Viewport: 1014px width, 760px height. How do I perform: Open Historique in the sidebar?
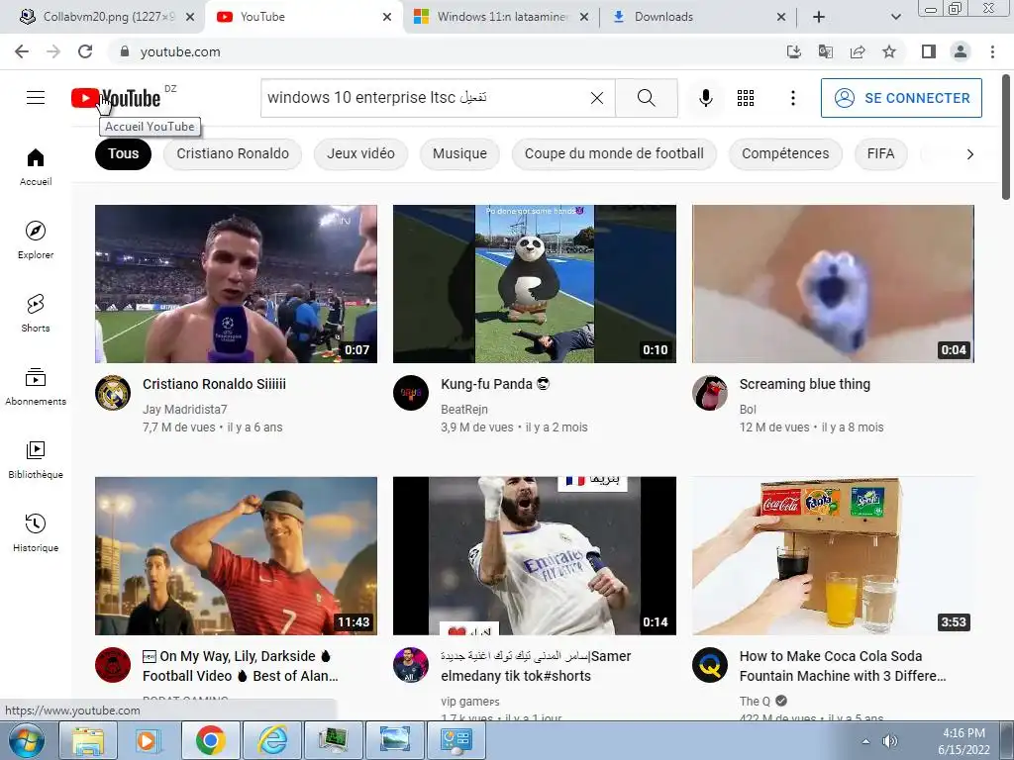[36, 533]
